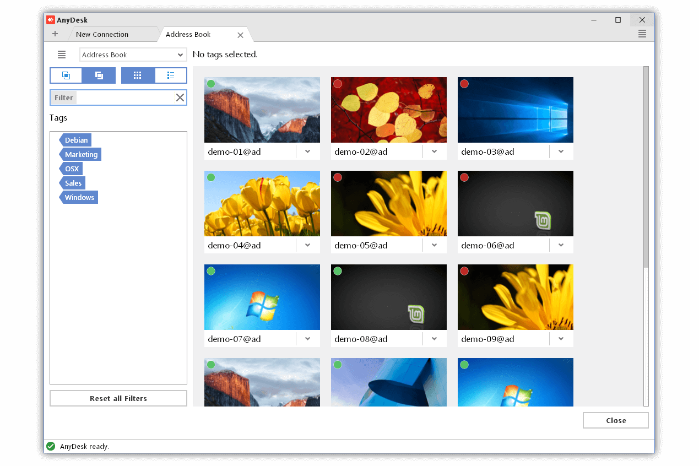Maximize the AnyDesk window

(618, 20)
